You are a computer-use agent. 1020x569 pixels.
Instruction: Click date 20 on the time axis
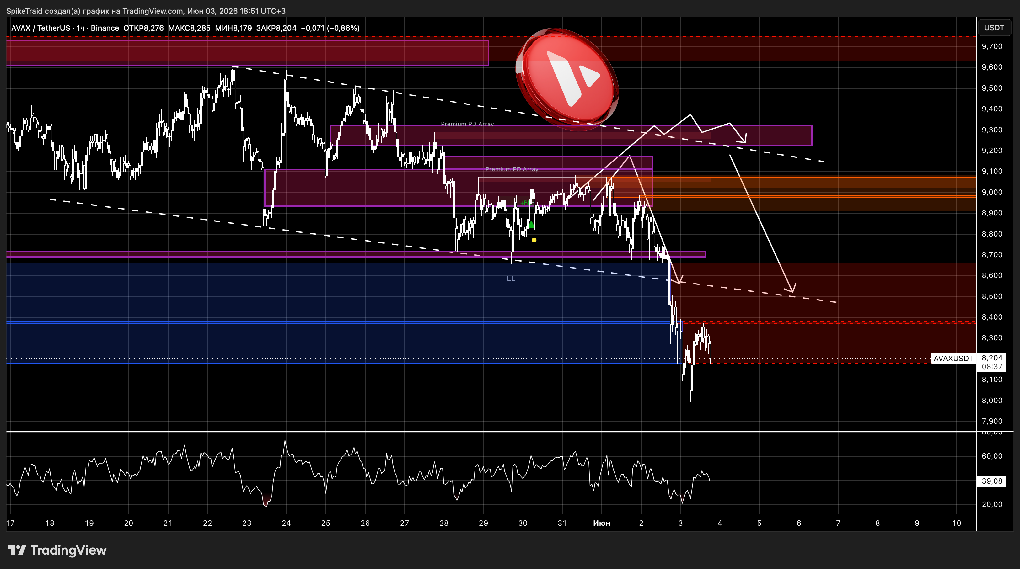tap(128, 523)
